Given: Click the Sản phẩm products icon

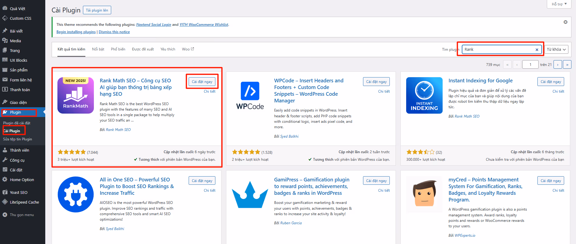Looking at the screenshot, I should (x=5, y=70).
